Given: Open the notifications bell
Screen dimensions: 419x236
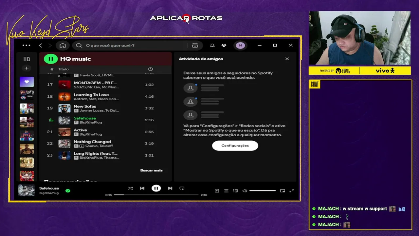Looking at the screenshot, I should pos(212,45).
